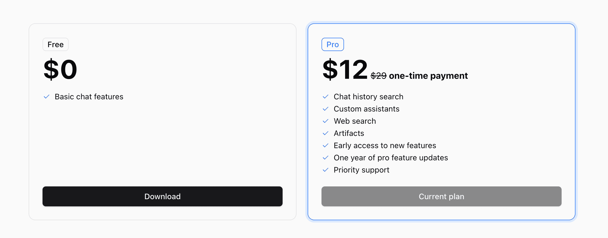Click the checkmark next to Early access feature
Image resolution: width=608 pixels, height=238 pixels.
[326, 145]
